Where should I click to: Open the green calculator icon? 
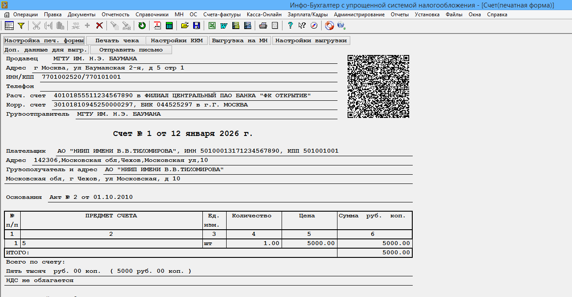[169, 26]
